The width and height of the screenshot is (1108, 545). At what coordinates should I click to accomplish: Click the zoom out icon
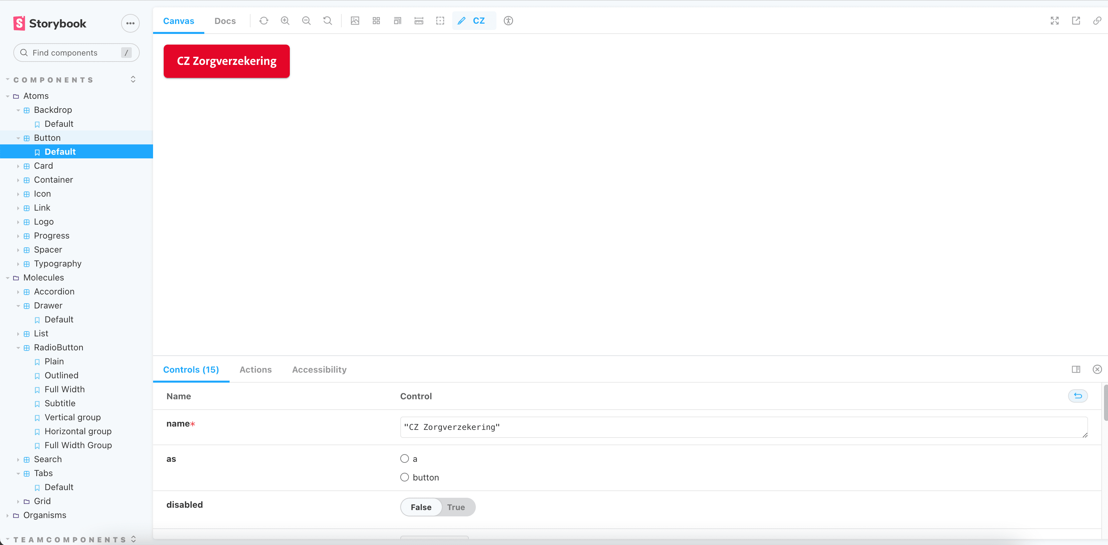point(306,21)
